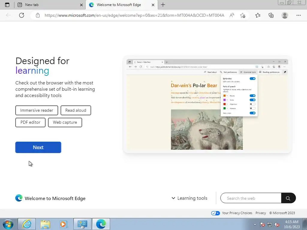
Task: Click the Immersive reader button
Action: tap(37, 110)
